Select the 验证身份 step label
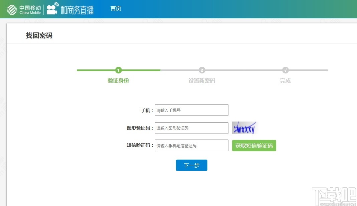The width and height of the screenshot is (357, 206). (x=118, y=80)
